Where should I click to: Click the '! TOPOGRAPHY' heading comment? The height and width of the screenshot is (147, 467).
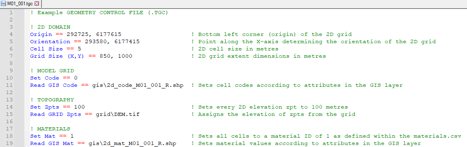pos(52,100)
